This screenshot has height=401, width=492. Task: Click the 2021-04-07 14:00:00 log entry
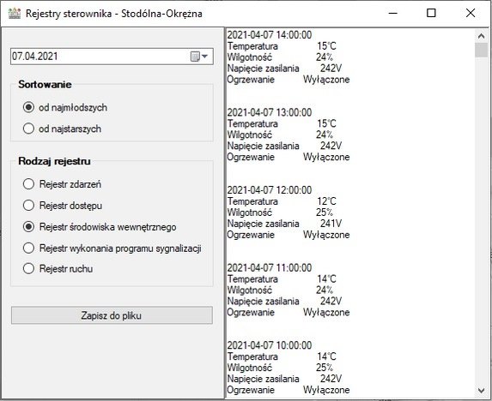pyautogui.click(x=270, y=35)
